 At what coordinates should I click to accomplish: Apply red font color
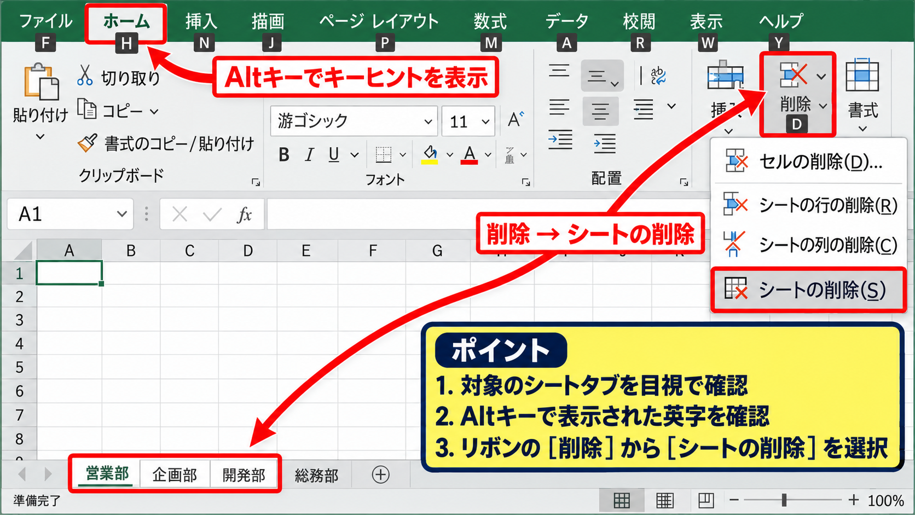470,155
